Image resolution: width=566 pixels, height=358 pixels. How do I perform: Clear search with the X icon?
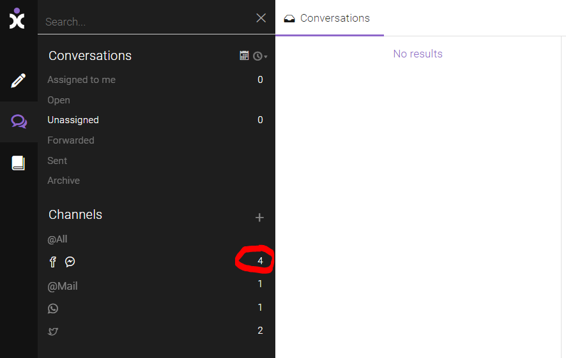click(x=261, y=18)
